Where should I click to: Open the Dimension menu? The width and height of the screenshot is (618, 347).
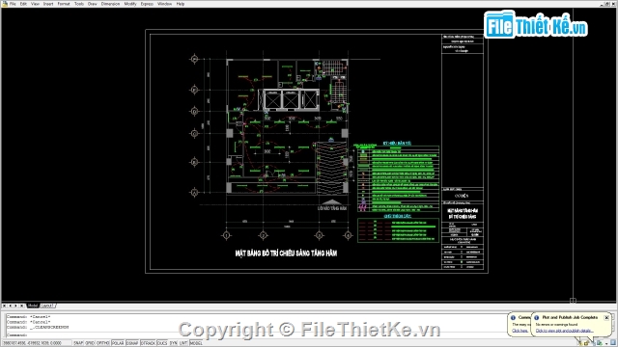(110, 4)
